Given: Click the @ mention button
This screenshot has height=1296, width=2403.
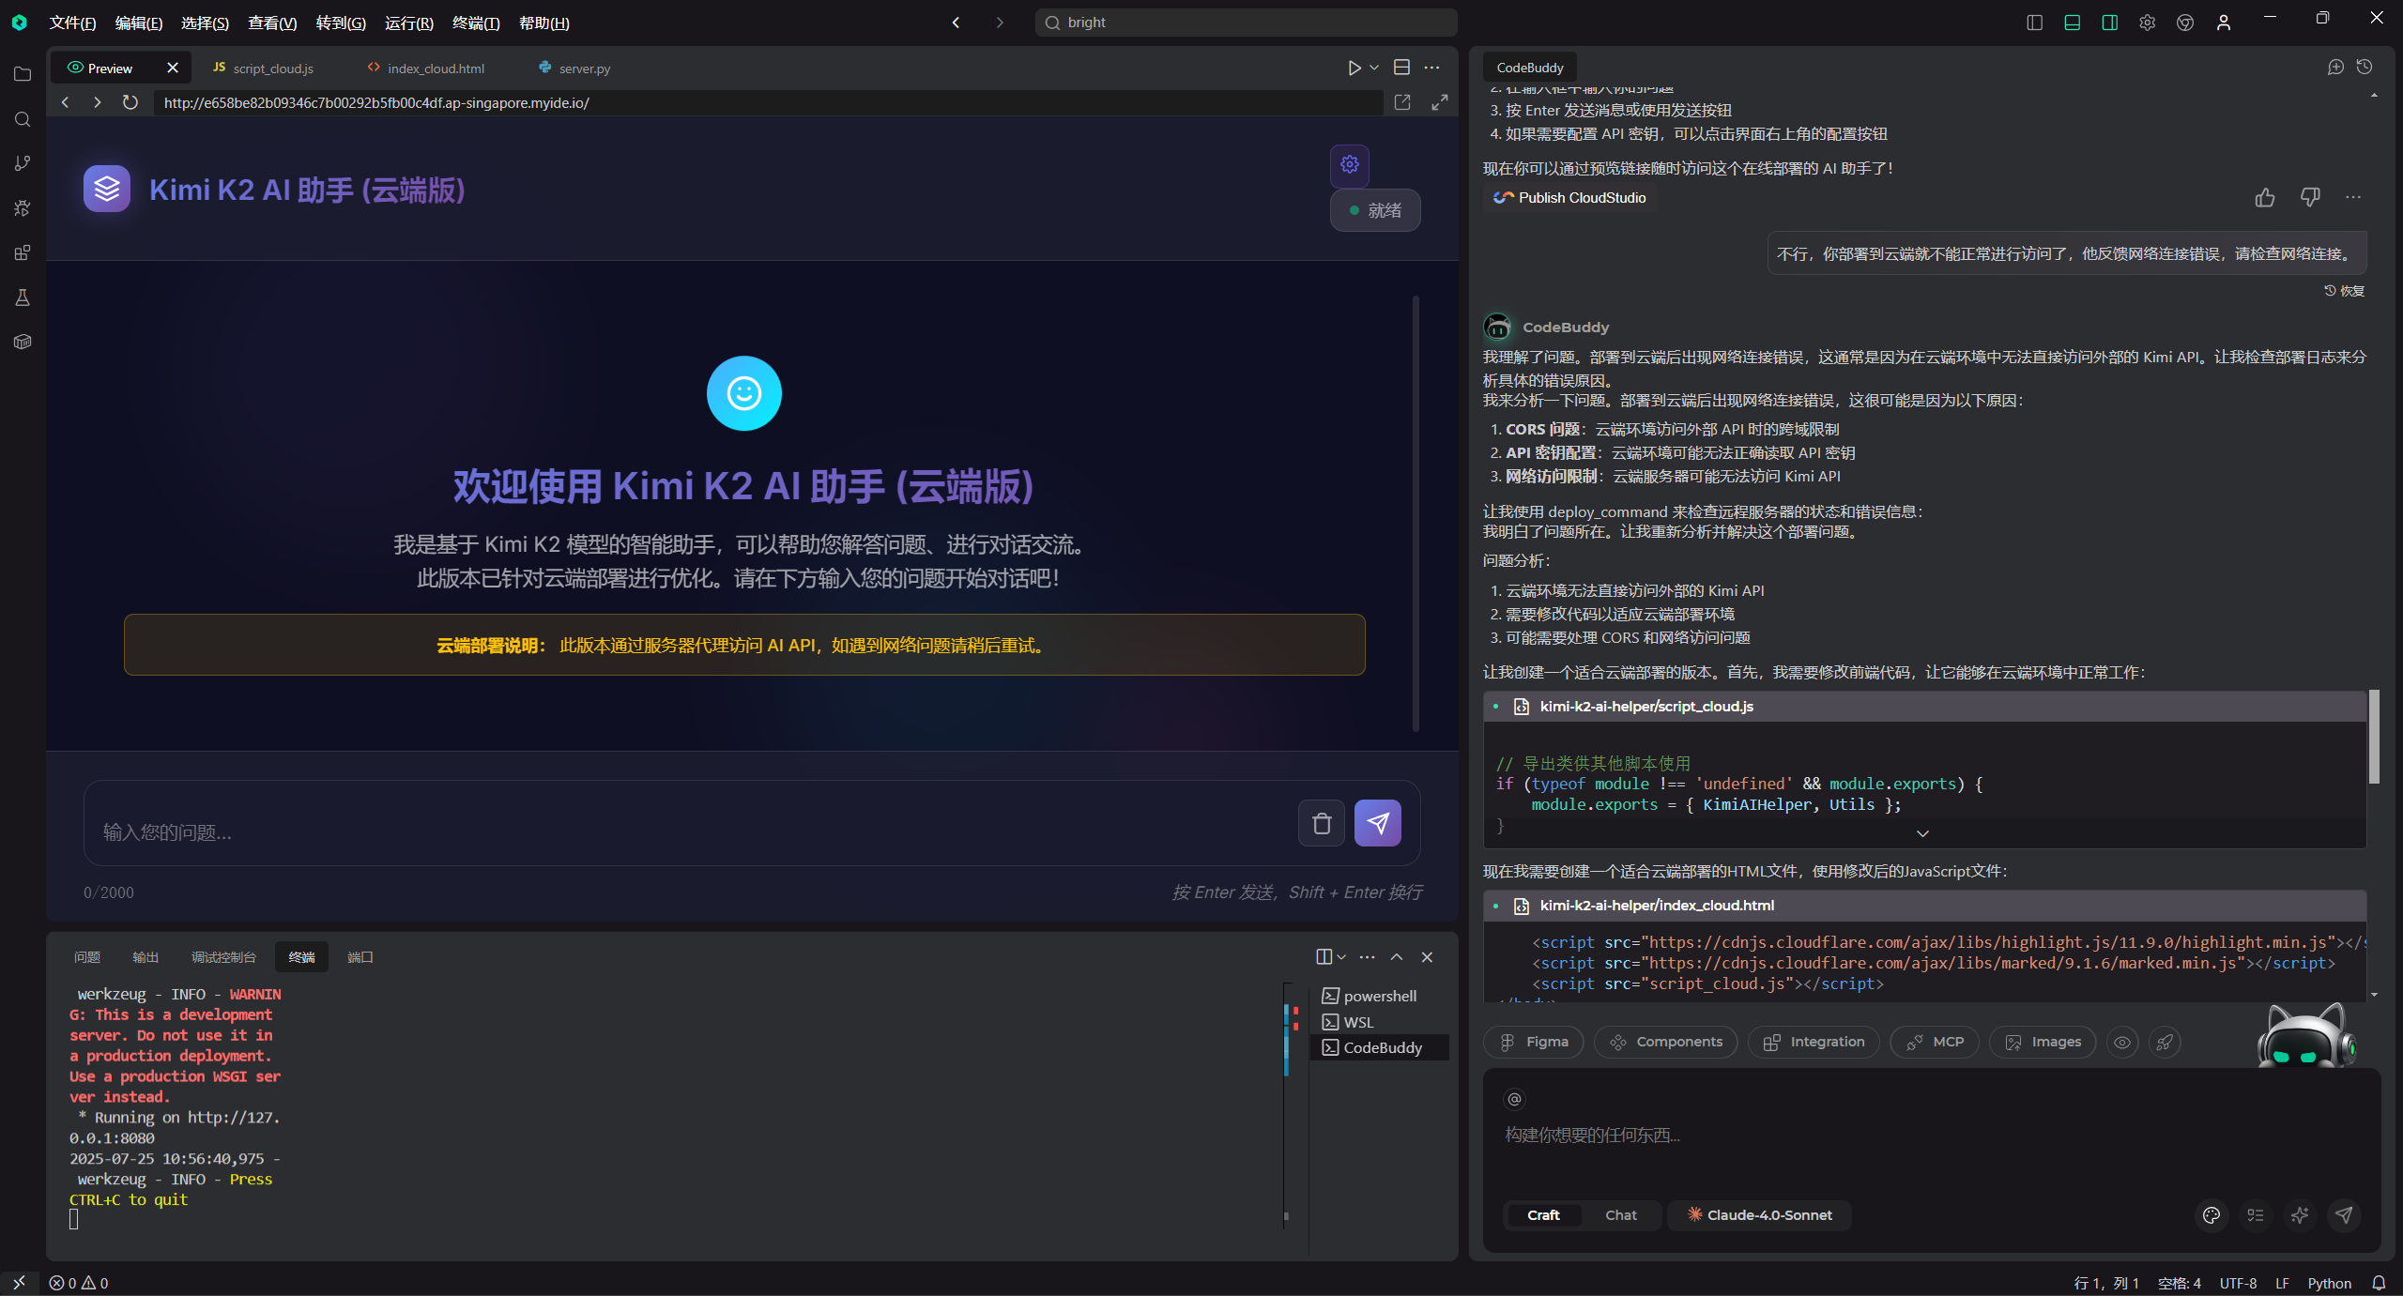Looking at the screenshot, I should tap(1514, 1099).
